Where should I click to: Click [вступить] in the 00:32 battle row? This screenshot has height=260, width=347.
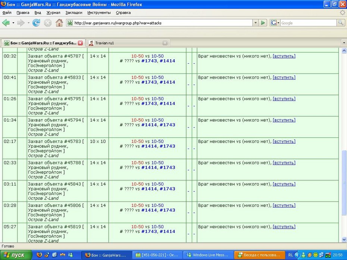[284, 56]
